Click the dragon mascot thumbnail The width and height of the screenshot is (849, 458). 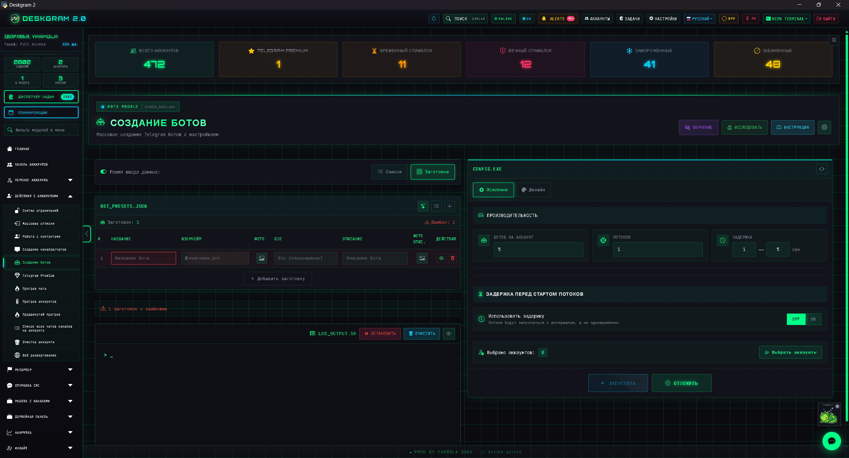[x=829, y=414]
